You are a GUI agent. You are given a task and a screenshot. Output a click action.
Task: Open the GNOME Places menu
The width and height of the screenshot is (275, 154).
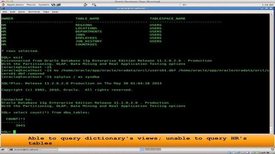[31, 5]
